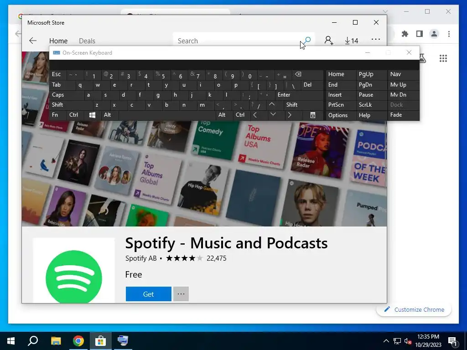This screenshot has width=467, height=350.
Task: Click the Get button for Spotify
Action: point(148,294)
